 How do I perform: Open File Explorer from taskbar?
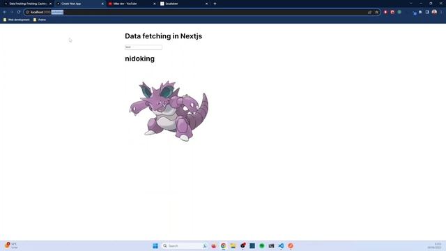[x=233, y=246]
